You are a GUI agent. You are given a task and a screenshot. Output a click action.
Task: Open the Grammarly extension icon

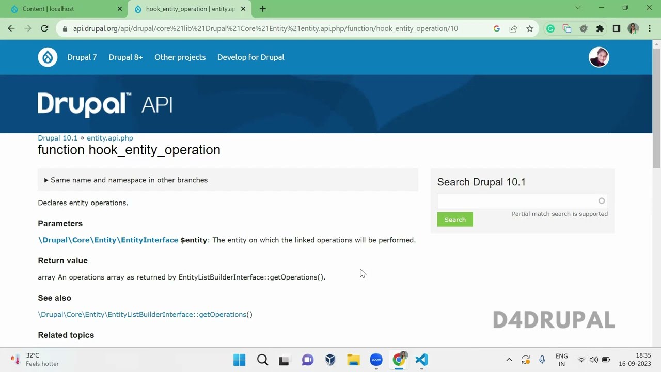pos(550,28)
